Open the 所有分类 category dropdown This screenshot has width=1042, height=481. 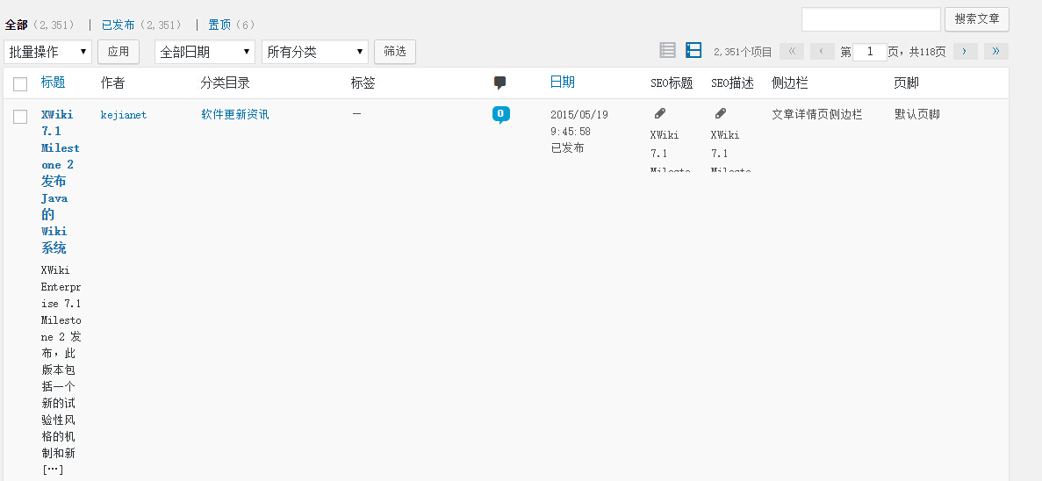coord(314,52)
